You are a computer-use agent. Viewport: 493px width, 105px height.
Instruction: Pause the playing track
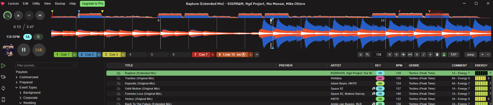[x=24, y=50]
